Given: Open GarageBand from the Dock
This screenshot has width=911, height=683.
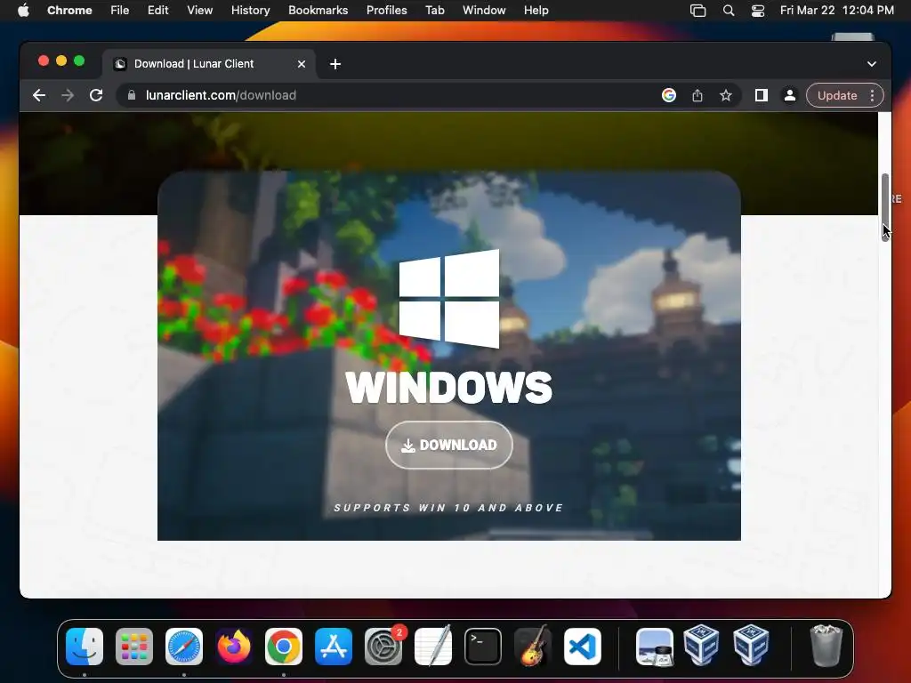Looking at the screenshot, I should tap(533, 647).
